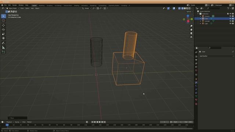Toggle render camera icon for Cylinder
This screenshot has height=132, width=235.
(233, 21)
